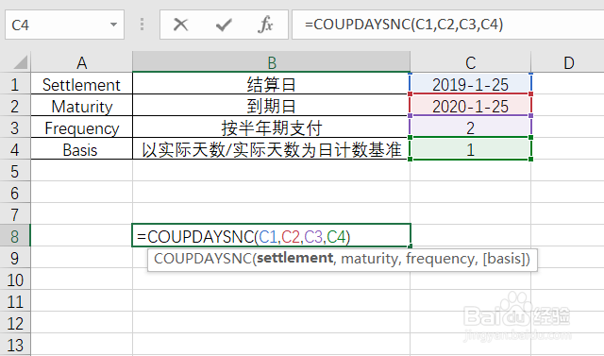Click cell with 以实际天数/实际天数为日计数基准
604x356 pixels.
[x=271, y=149]
